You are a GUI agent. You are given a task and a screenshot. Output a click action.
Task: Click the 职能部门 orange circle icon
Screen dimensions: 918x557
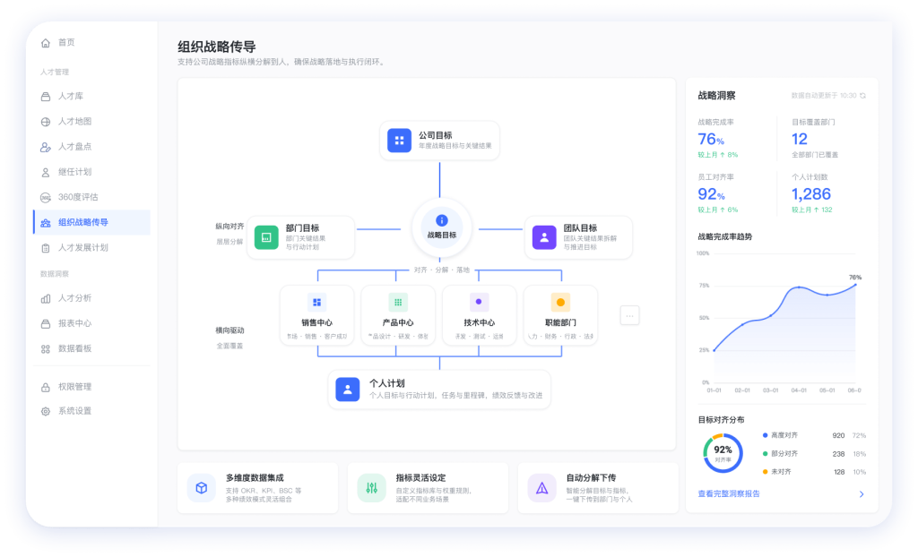click(560, 302)
